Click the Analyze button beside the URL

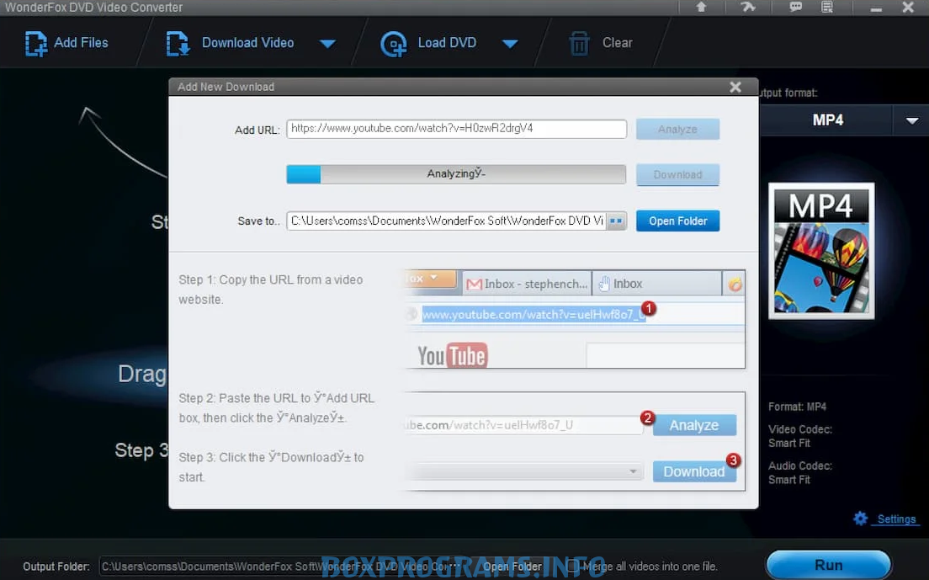tap(677, 129)
